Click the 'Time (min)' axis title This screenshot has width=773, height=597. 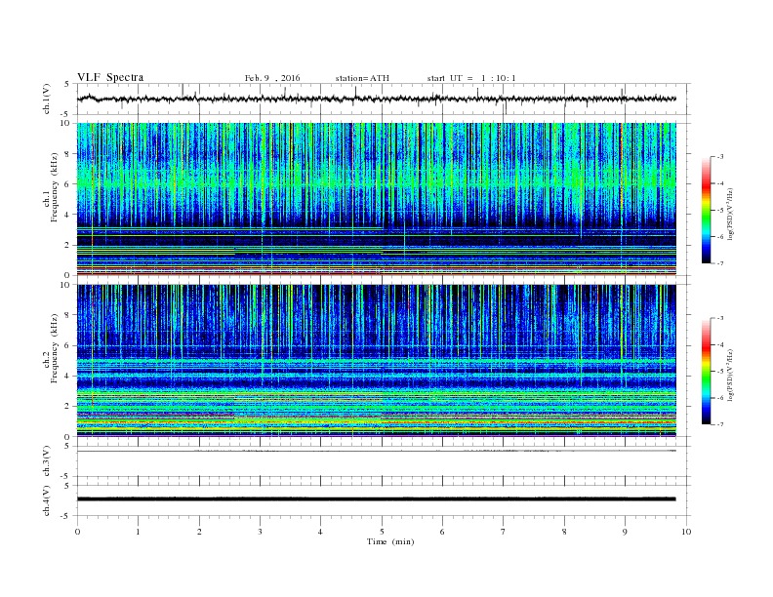pyautogui.click(x=390, y=541)
